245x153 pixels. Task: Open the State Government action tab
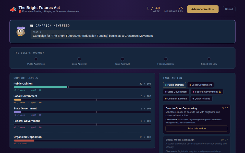pyautogui.click(x=176, y=92)
